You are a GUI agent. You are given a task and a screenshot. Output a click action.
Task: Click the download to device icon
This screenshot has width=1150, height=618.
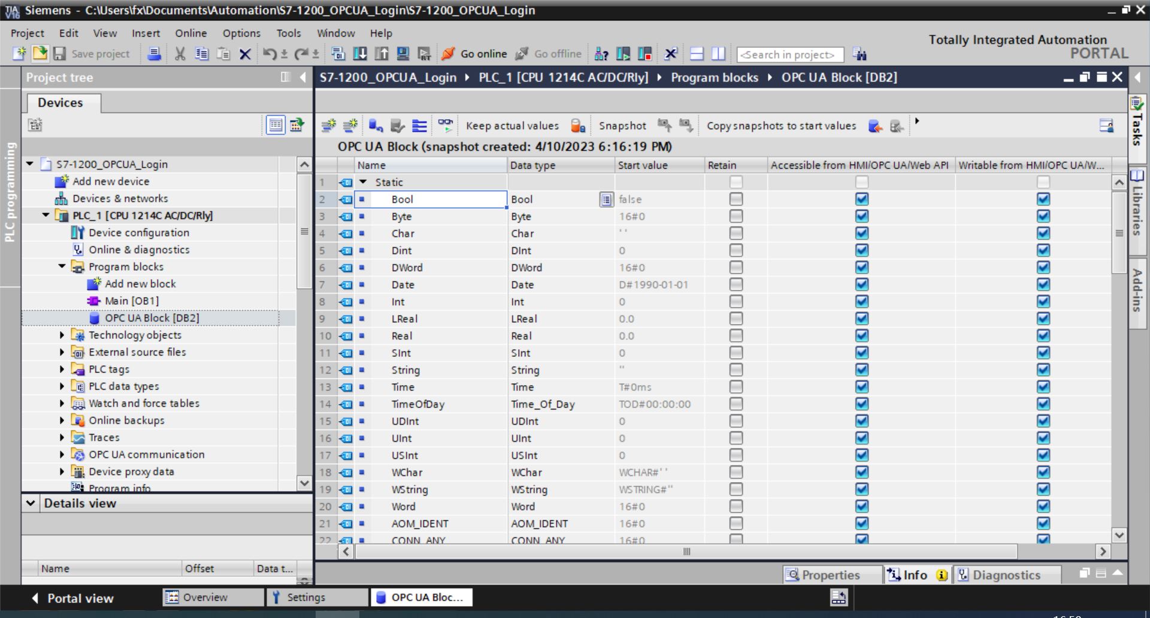(360, 54)
